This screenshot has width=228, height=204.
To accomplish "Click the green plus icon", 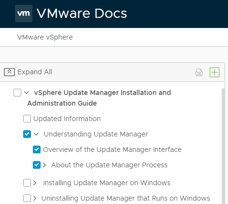I will coord(214,72).
